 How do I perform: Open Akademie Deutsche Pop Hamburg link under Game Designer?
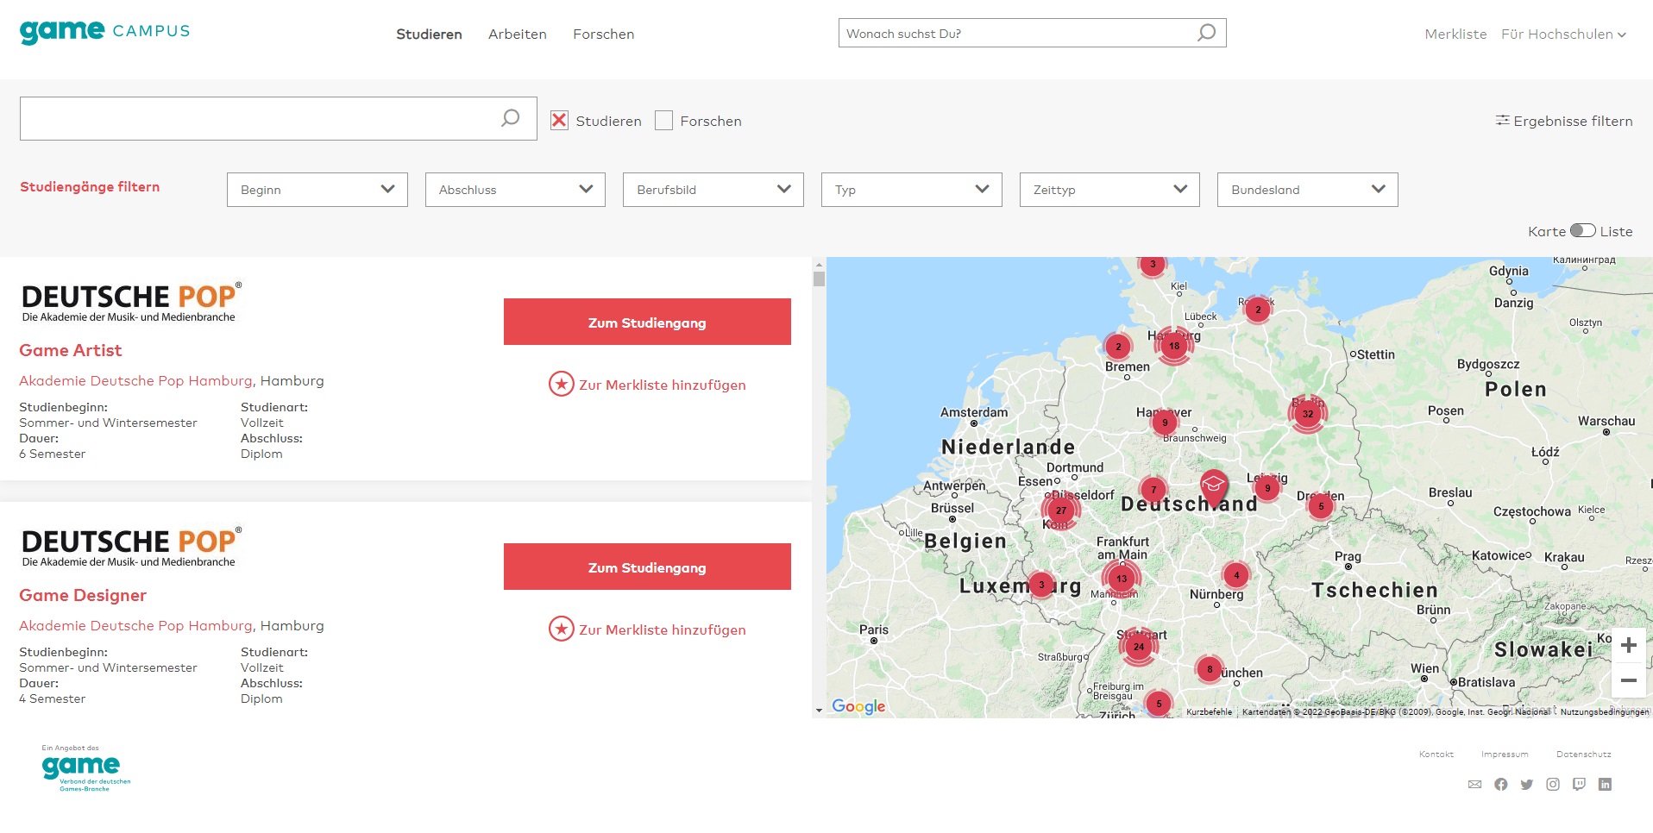135,625
